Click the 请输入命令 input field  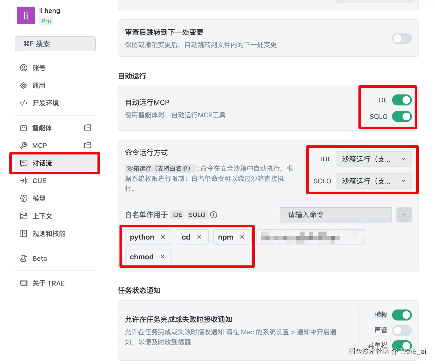[x=336, y=215]
